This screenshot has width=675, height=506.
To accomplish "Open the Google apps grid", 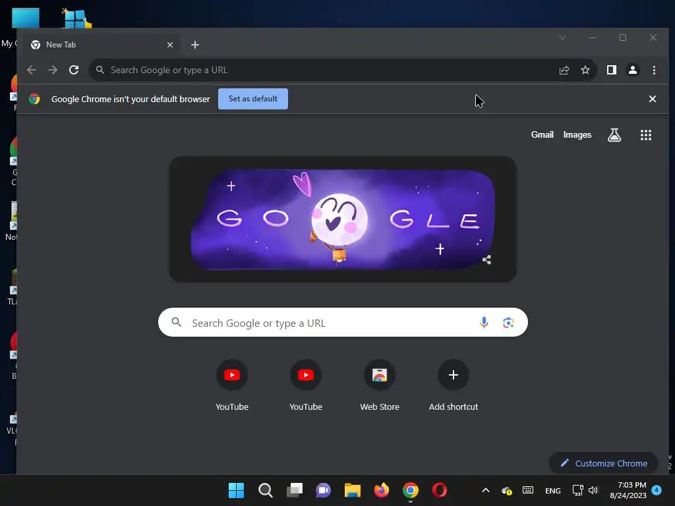I will click(x=646, y=135).
